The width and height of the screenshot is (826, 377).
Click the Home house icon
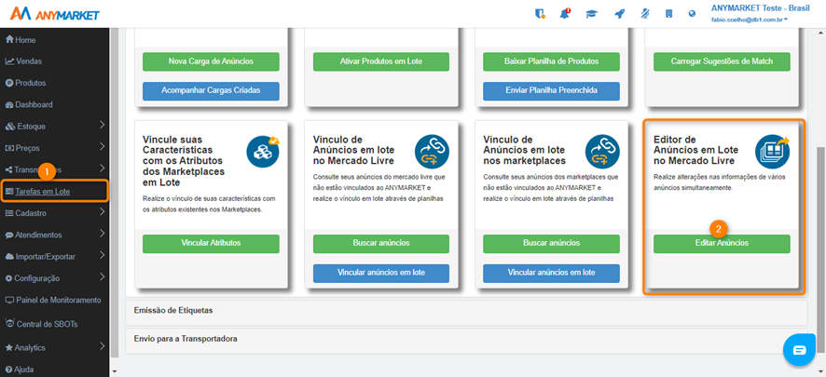pyautogui.click(x=9, y=39)
